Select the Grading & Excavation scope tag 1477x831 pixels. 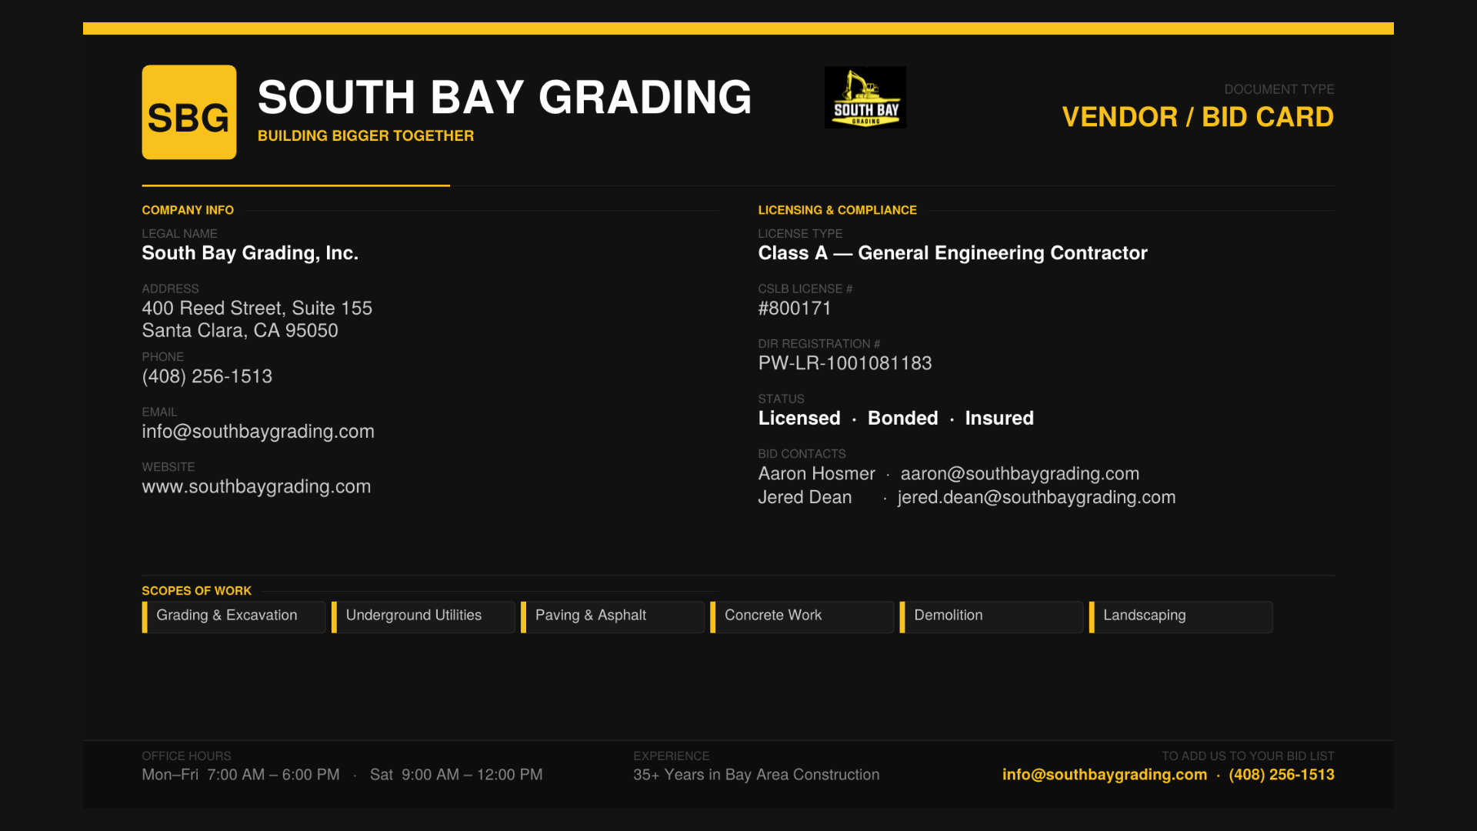coord(234,616)
